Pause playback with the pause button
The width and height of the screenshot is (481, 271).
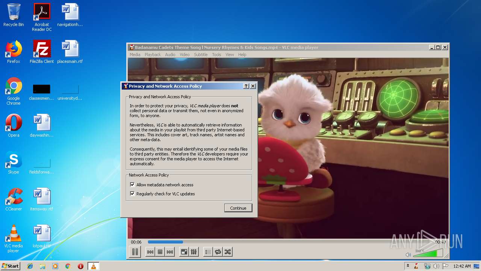[x=135, y=252]
